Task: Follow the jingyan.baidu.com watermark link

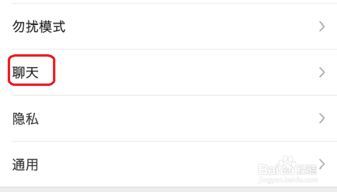Action: coord(288,180)
